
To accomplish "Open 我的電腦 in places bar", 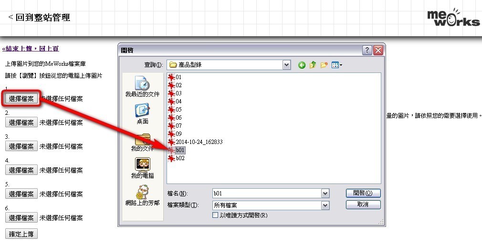I will click(x=142, y=168).
